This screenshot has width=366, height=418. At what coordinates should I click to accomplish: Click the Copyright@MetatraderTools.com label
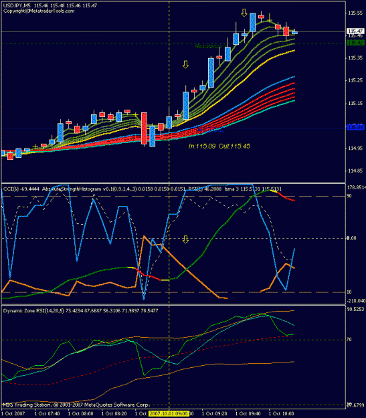tap(39, 11)
